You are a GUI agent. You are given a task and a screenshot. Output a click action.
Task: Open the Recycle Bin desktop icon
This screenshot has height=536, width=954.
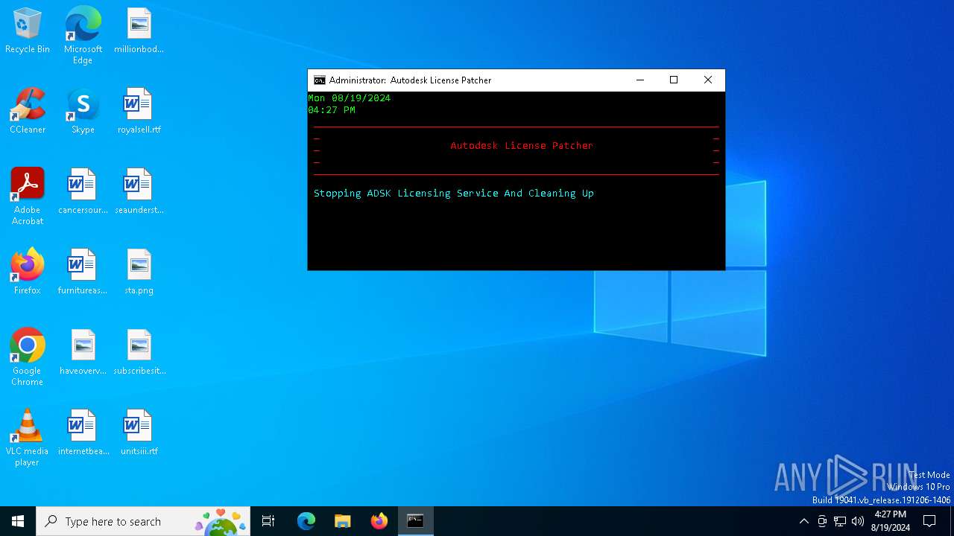pyautogui.click(x=28, y=31)
